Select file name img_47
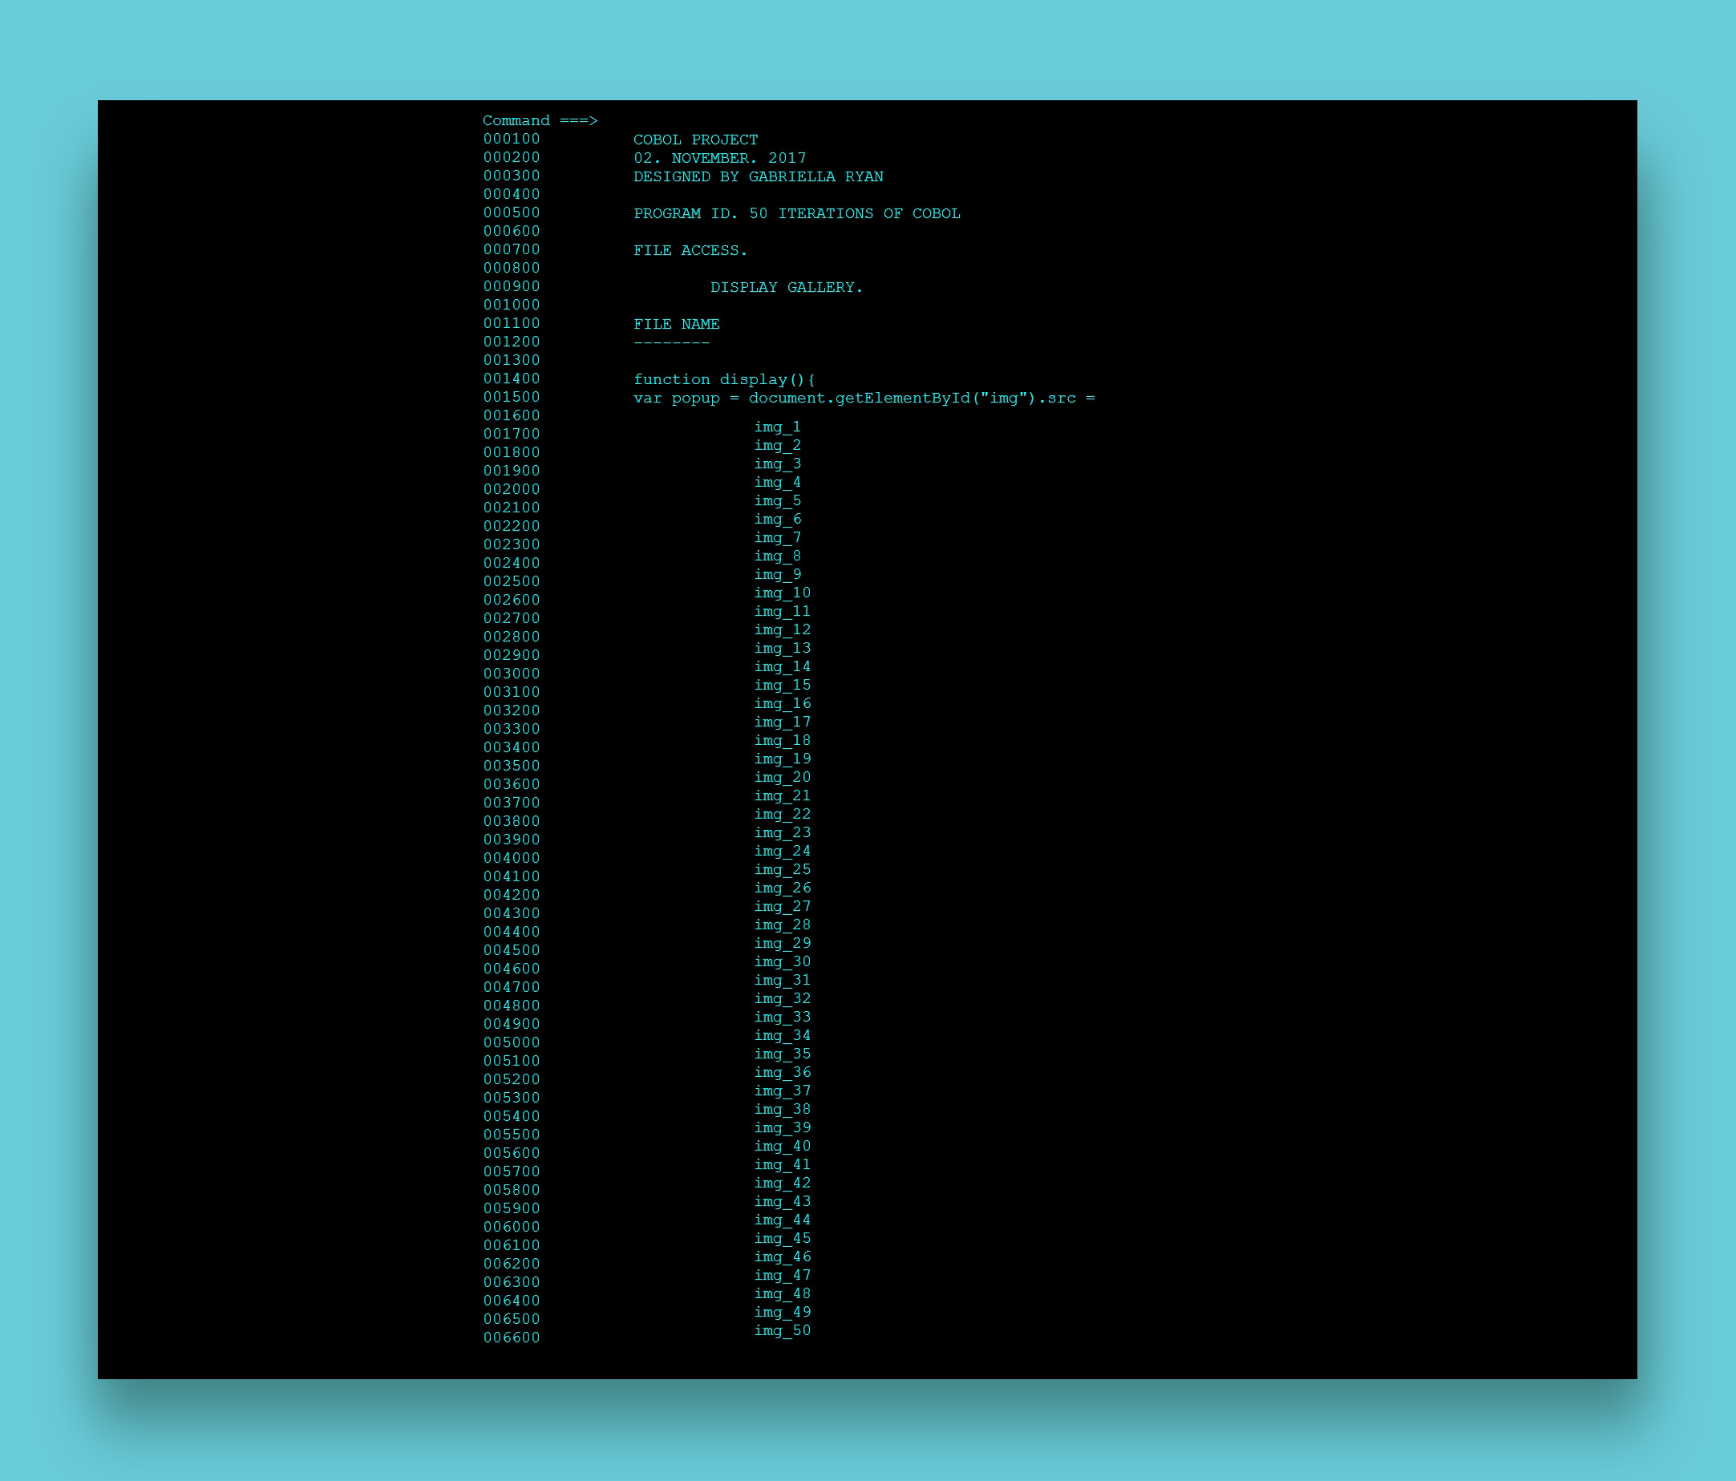This screenshot has height=1481, width=1736. (782, 1275)
